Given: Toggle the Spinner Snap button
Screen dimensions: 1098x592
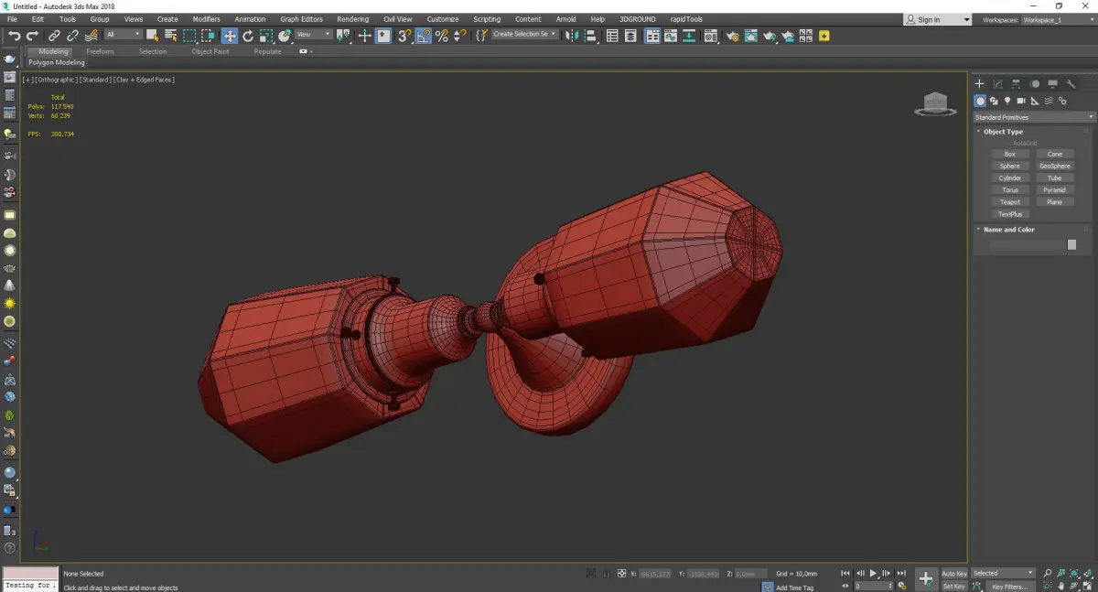Looking at the screenshot, I should pyautogui.click(x=460, y=36).
